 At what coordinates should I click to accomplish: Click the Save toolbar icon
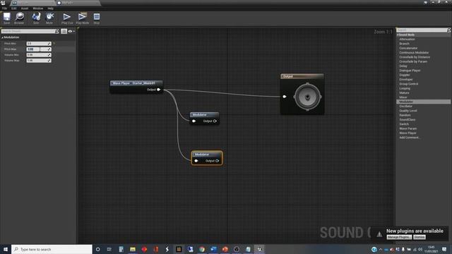coord(6,18)
